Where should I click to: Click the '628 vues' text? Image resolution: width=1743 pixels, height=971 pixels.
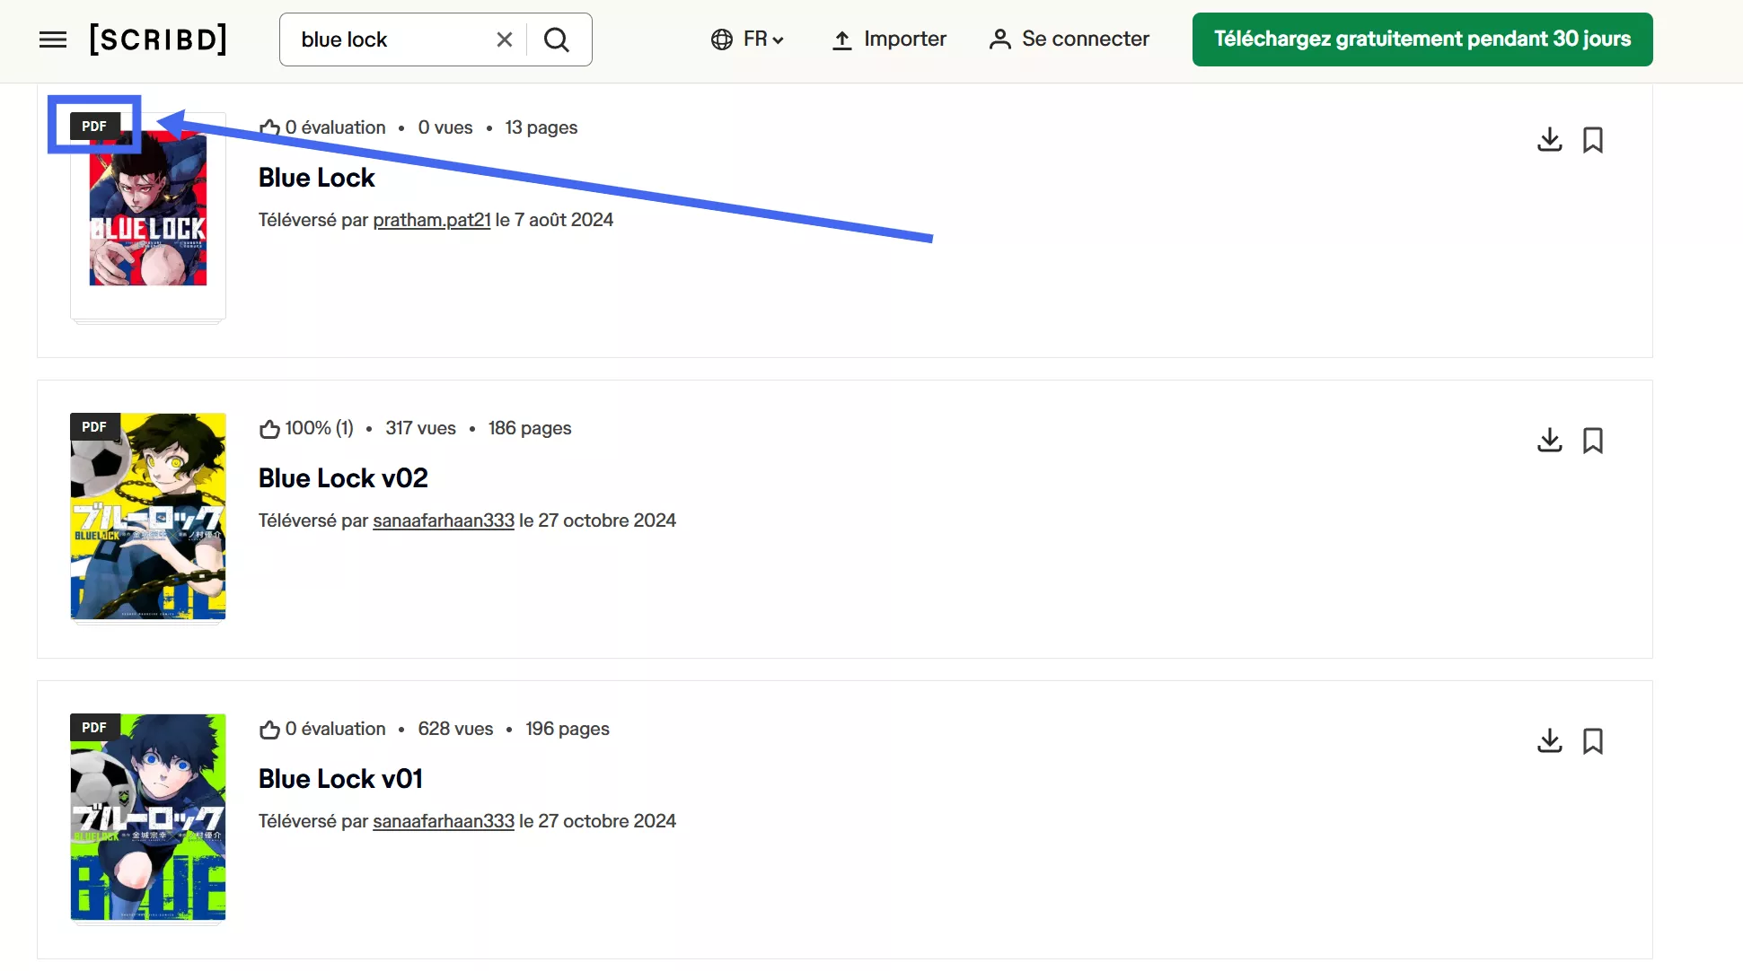click(455, 729)
